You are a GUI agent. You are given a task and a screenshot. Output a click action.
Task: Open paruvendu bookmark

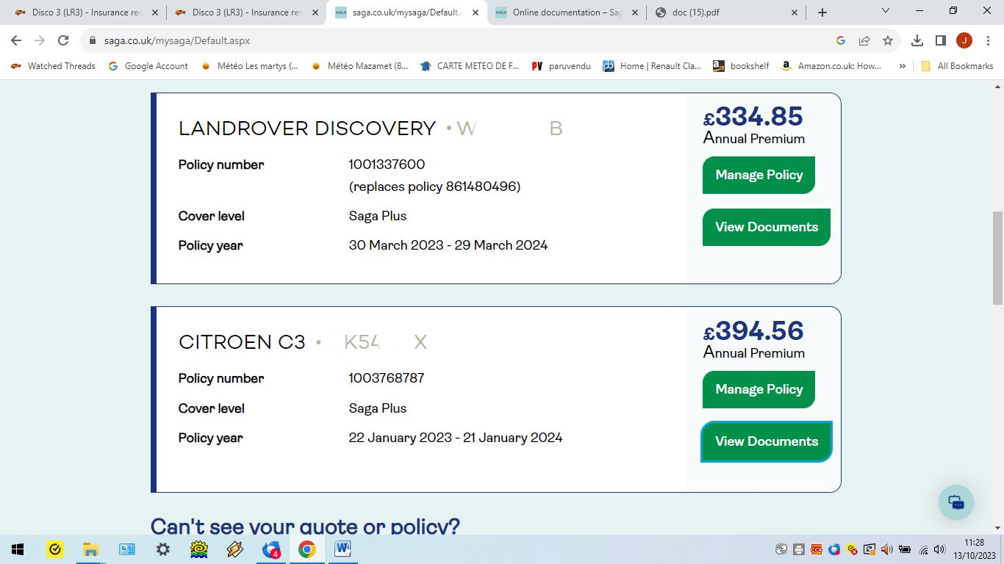tap(562, 65)
